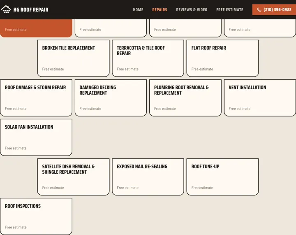Viewport: 296px width, 235px height.
Task: Select Terracotta & Tile Roof Repair card
Action: click(148, 58)
